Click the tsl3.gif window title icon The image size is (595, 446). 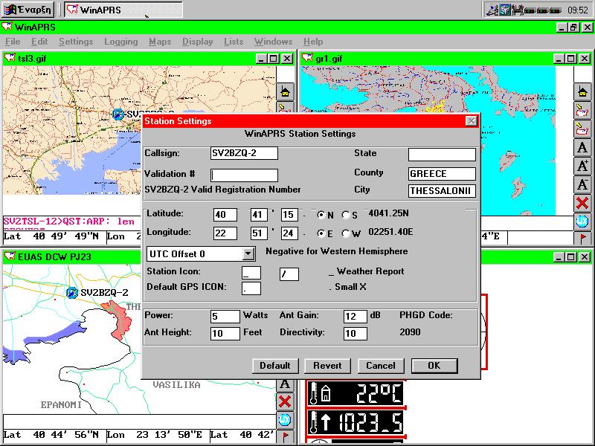10,59
